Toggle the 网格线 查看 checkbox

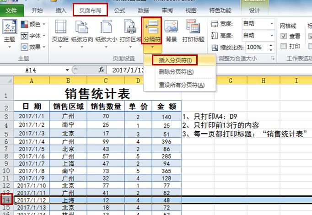pos(284,36)
